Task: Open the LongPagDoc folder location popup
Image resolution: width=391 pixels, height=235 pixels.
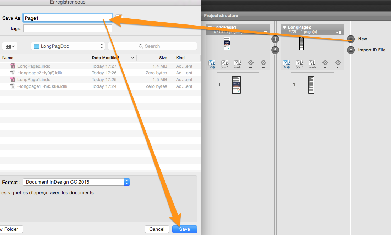Action: pyautogui.click(x=68, y=46)
